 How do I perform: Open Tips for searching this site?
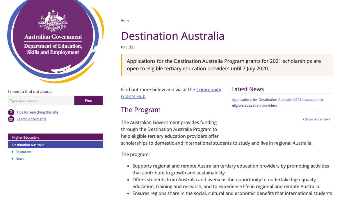[x=37, y=112]
